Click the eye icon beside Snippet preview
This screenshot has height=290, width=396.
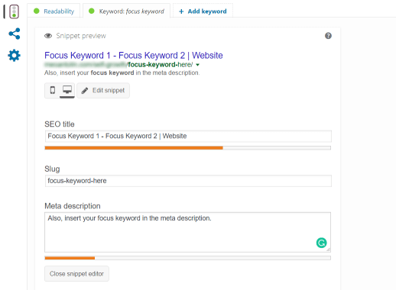(x=48, y=36)
